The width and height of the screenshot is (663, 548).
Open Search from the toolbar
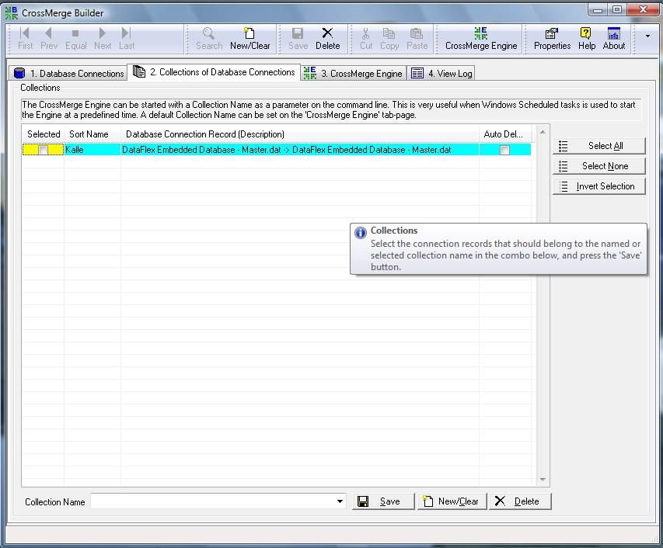(x=209, y=38)
